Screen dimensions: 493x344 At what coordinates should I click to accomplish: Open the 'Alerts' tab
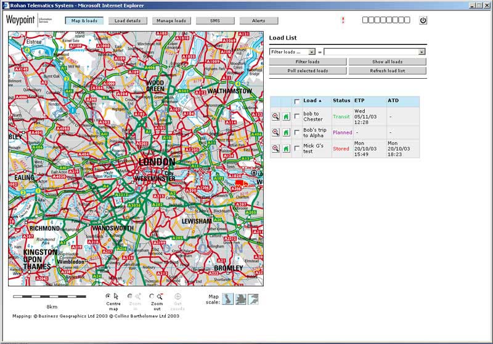[x=259, y=21]
